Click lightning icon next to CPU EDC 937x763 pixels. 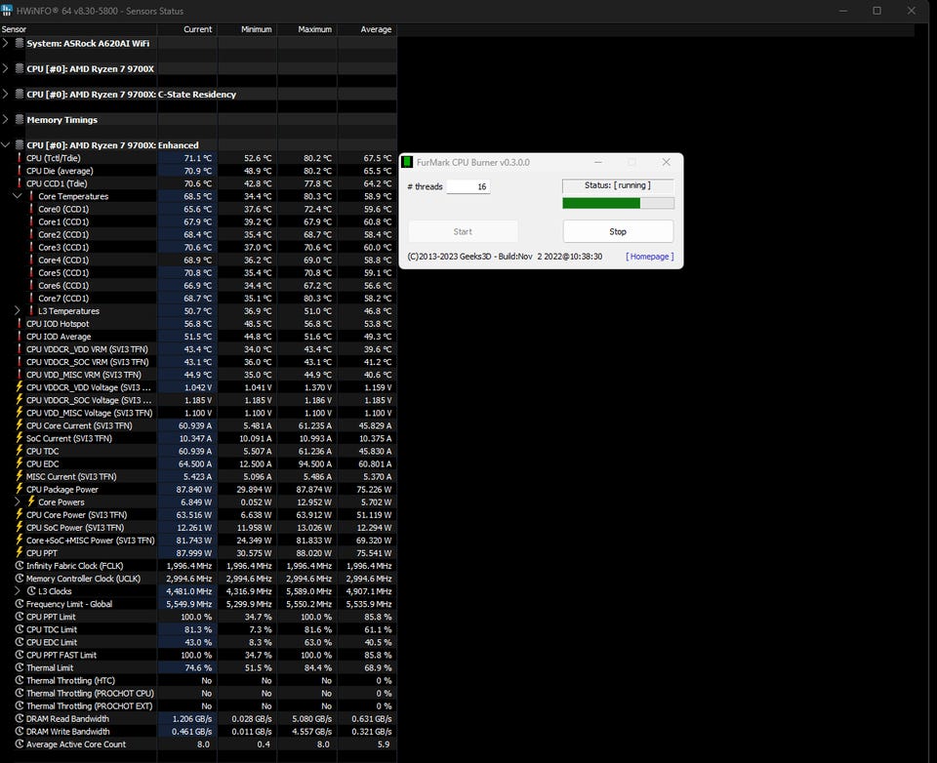point(20,463)
